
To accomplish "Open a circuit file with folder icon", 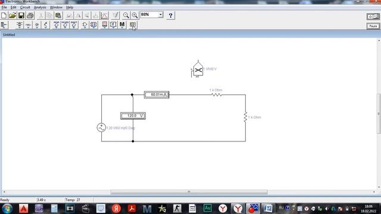I will click(13, 15).
